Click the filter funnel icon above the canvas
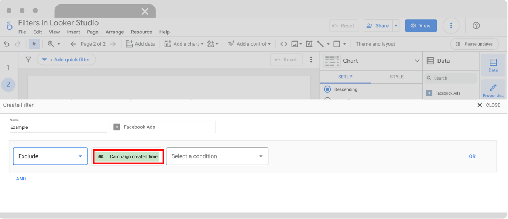The image size is (508, 219). click(28, 59)
